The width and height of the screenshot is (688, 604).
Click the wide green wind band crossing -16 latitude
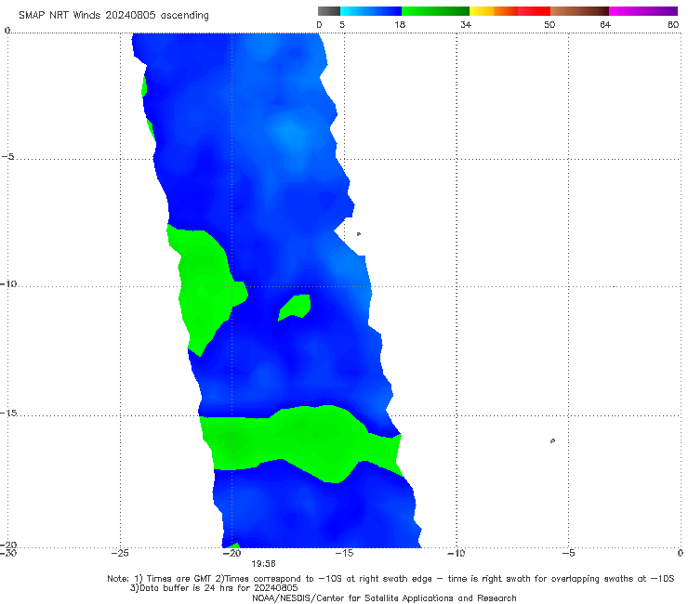click(x=303, y=443)
